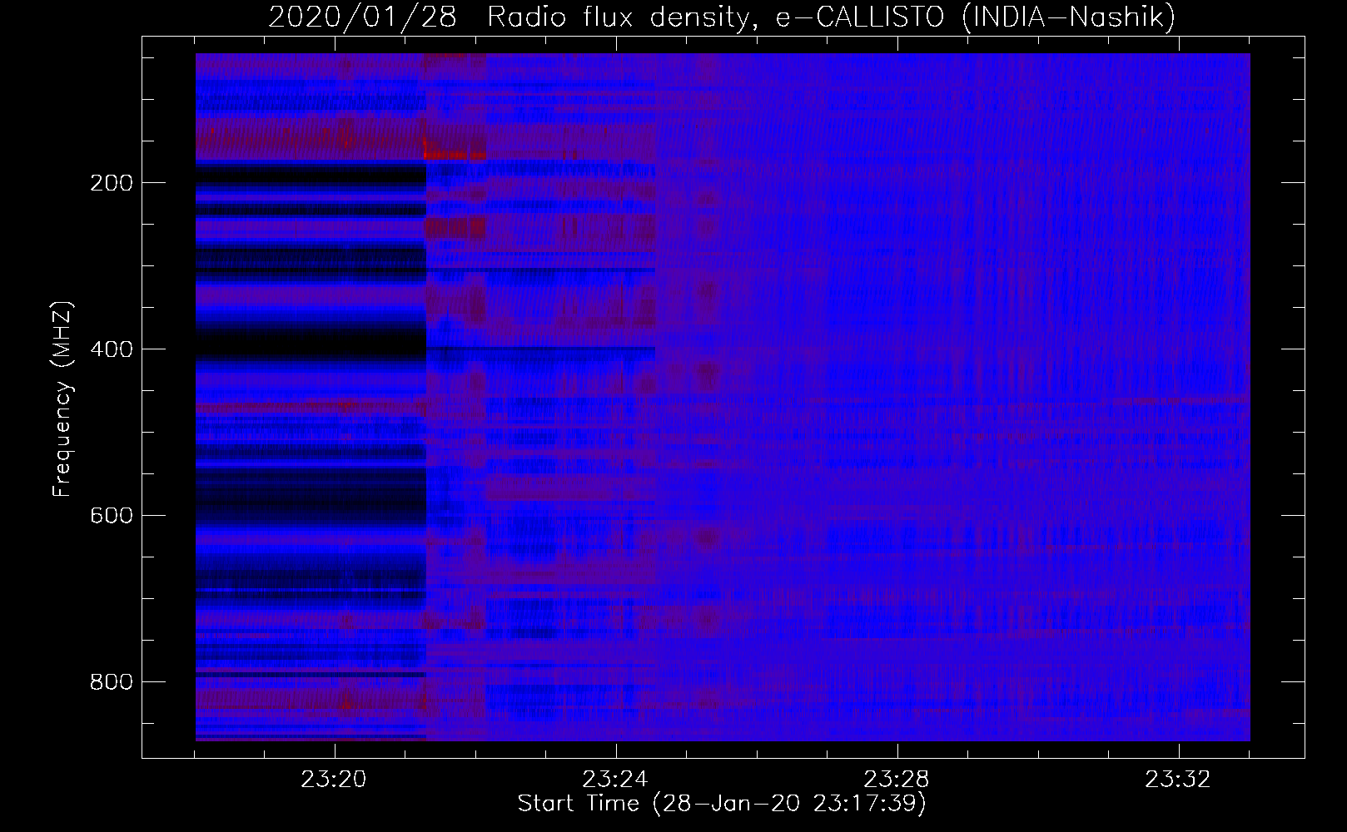Select the 23:32 time tick label
1347x832 pixels.
coord(1178,780)
